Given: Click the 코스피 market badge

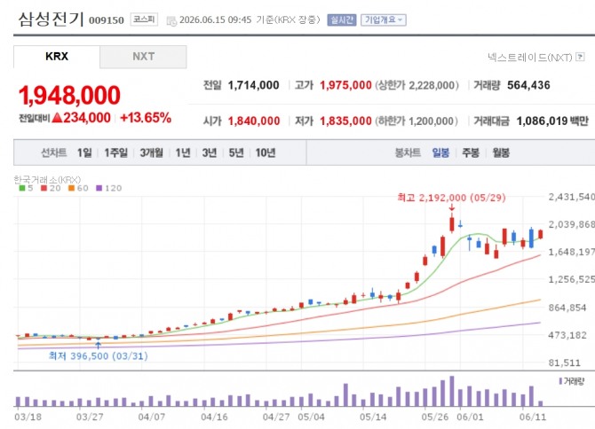Looking at the screenshot, I should [x=144, y=19].
